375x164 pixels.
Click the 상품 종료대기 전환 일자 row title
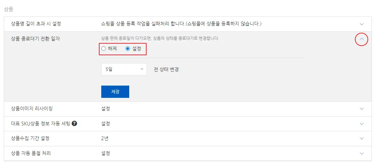coord(35,39)
